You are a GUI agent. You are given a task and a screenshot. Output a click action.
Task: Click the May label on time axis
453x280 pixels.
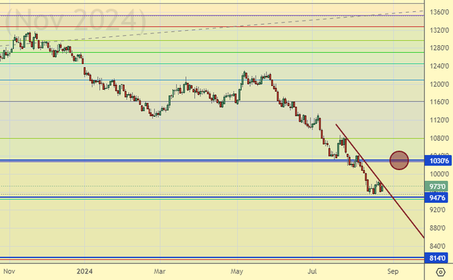coord(238,271)
